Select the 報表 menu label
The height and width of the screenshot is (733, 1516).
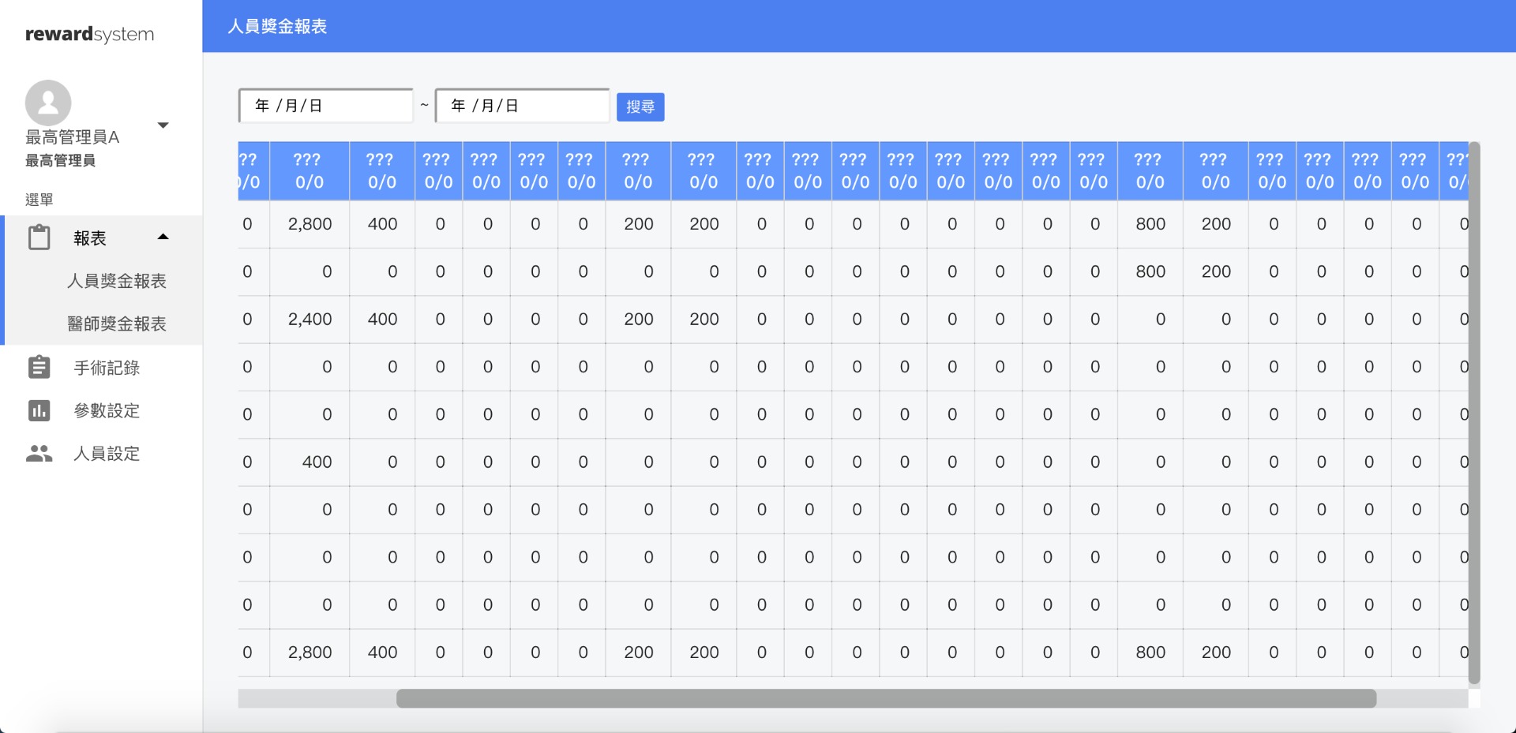[90, 238]
